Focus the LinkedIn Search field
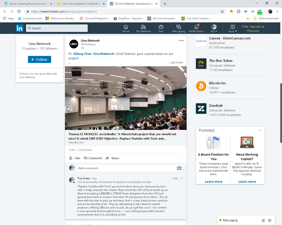This screenshot has height=225, width=282. [57, 28]
